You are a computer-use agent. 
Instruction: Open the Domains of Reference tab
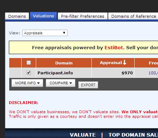[x=133, y=16]
